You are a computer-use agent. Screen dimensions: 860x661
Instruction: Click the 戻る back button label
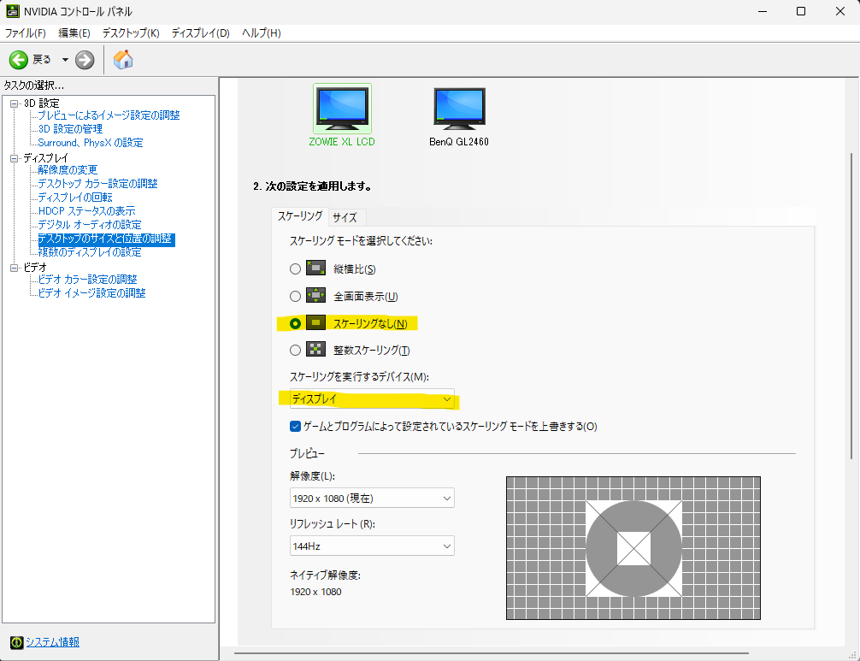(42, 59)
